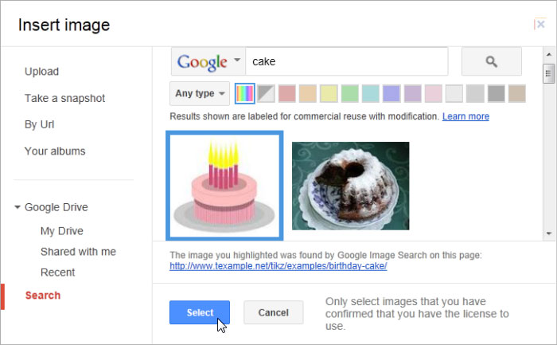Viewport: 557px width, 345px height.
Task: Filter images by brown color
Action: [517, 93]
